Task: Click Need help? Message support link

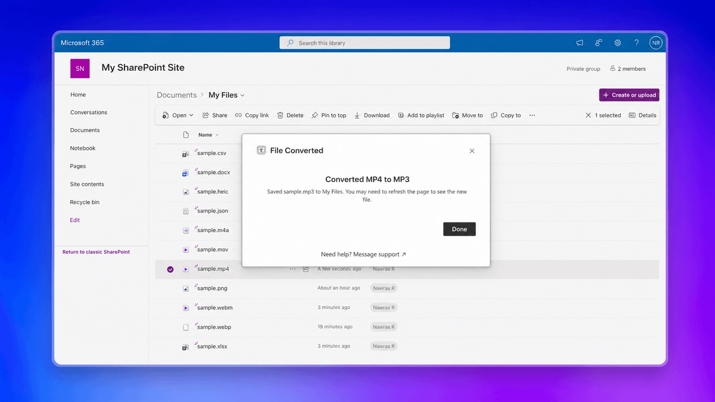Action: (363, 254)
